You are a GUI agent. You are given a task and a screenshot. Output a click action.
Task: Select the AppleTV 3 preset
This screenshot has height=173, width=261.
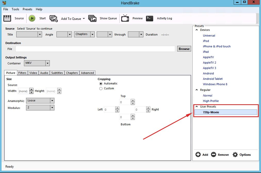(x=209, y=68)
